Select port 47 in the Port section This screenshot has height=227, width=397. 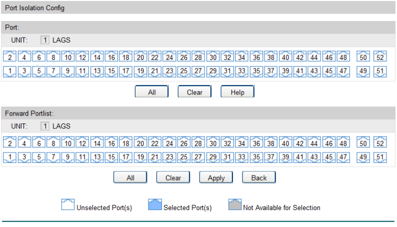[343, 71]
